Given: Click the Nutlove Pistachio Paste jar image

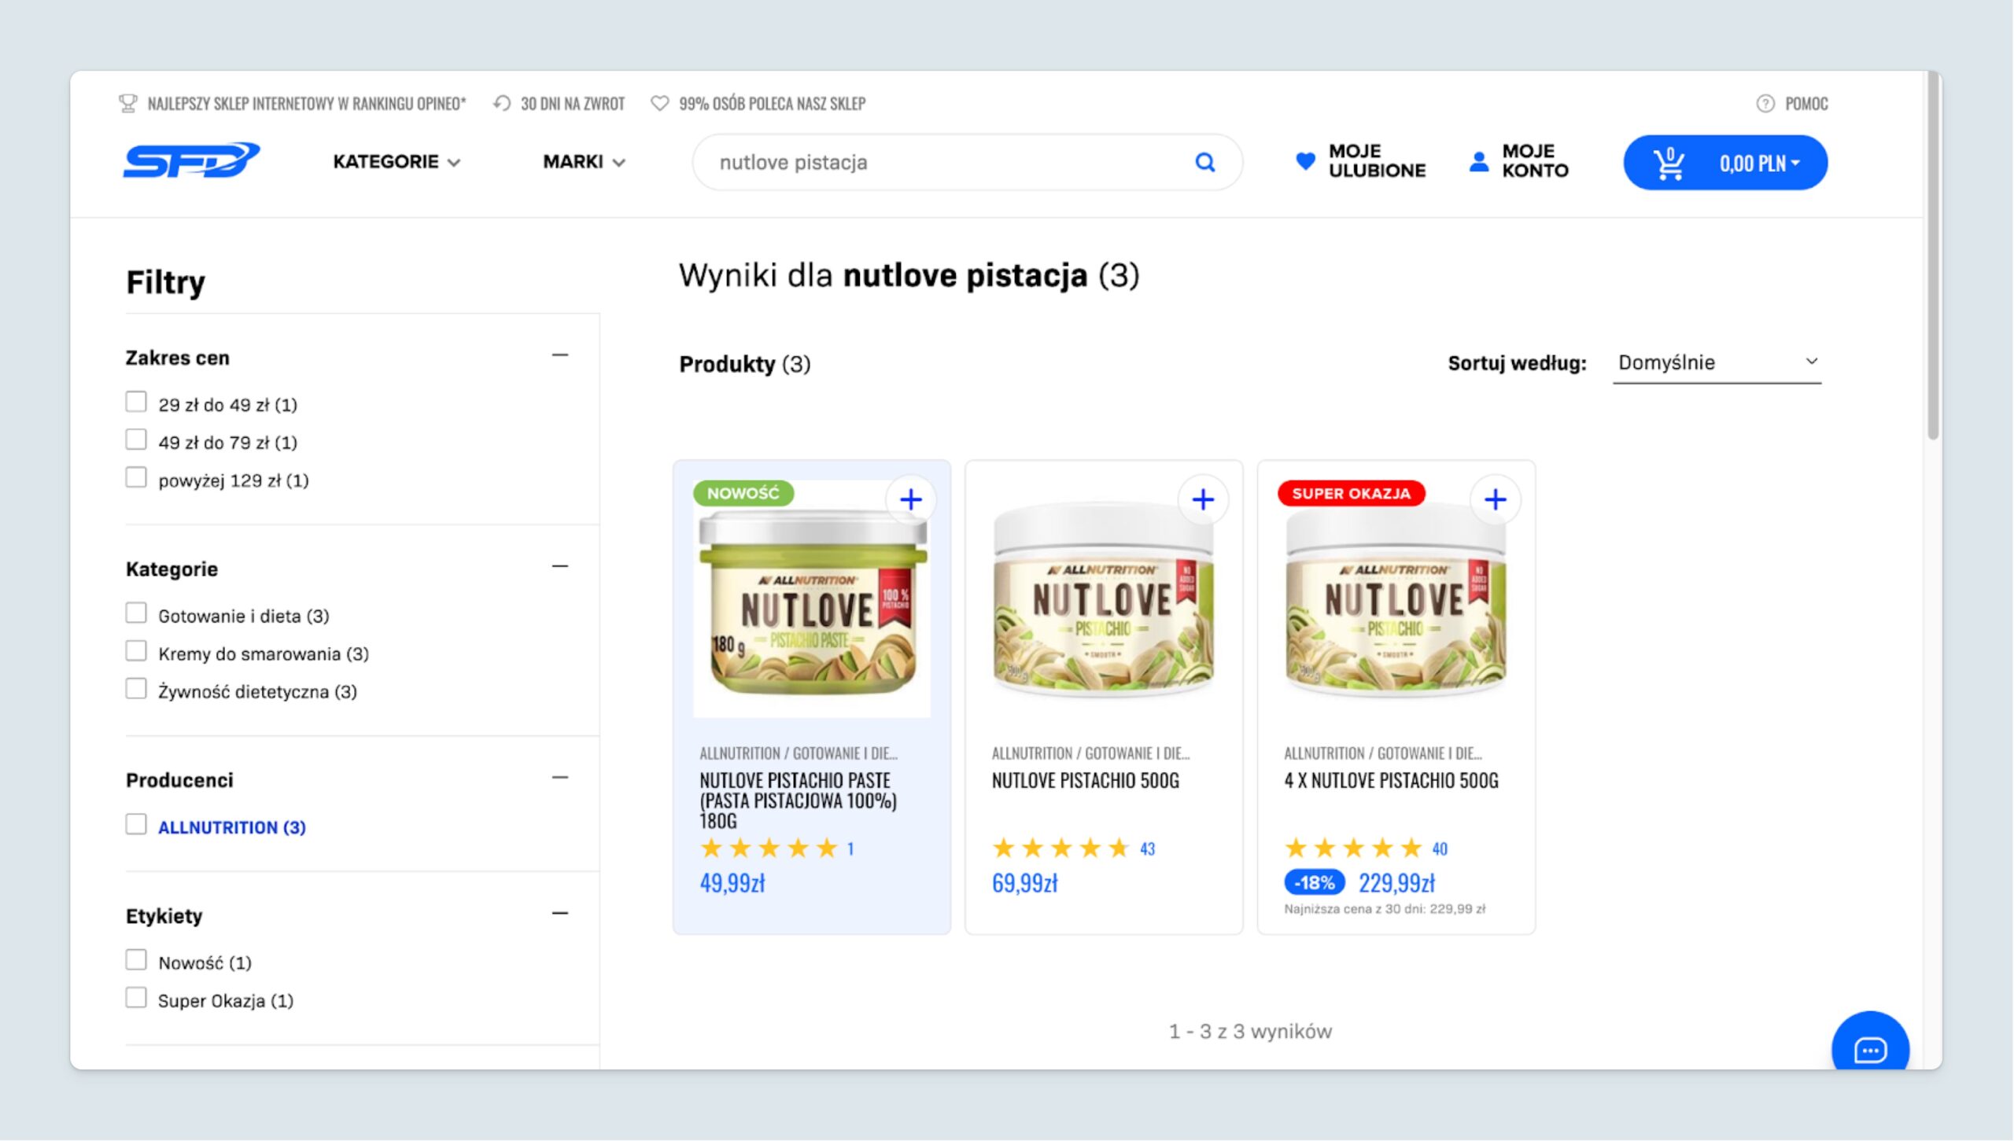Looking at the screenshot, I should 812,598.
